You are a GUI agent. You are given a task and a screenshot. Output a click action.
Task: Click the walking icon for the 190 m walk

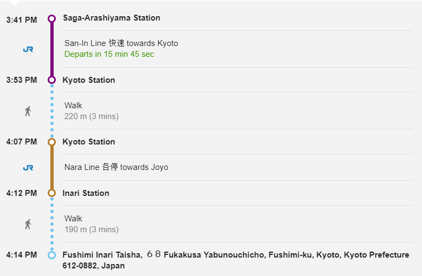pos(28,224)
